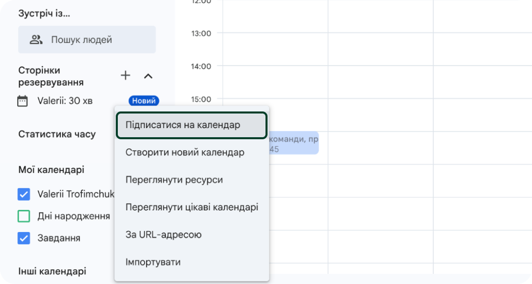Uncheck the Завдання calendar checkbox

click(x=24, y=238)
